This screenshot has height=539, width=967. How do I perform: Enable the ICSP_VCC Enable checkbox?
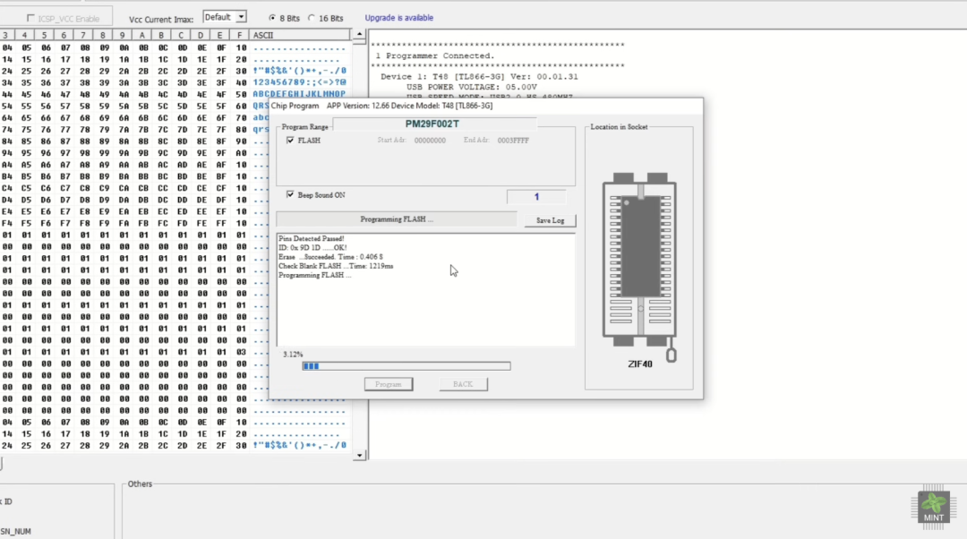click(x=31, y=18)
